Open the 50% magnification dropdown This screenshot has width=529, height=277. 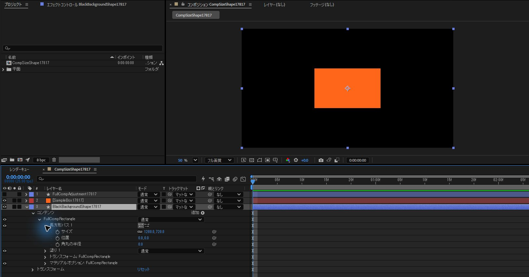pos(195,160)
